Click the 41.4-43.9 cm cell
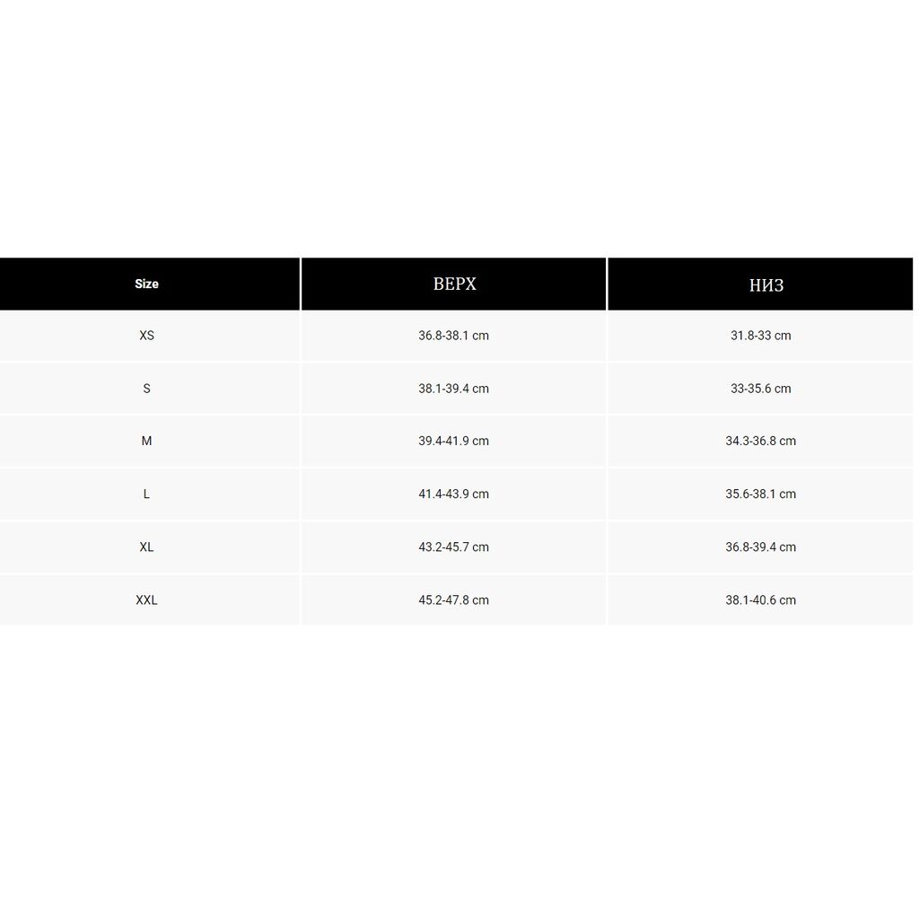Viewport: 919px width, 910px height. 453,494
